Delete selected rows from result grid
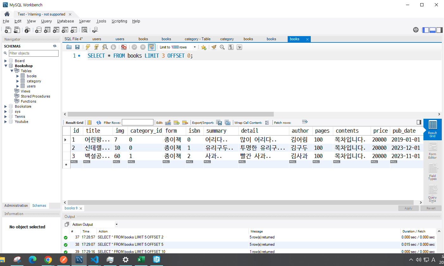 click(185, 123)
